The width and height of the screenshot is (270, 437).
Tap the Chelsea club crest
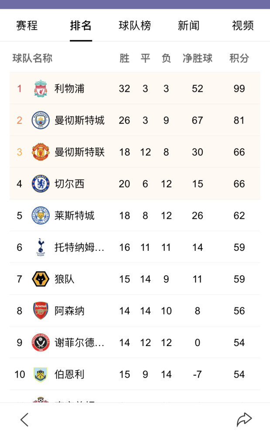41,184
